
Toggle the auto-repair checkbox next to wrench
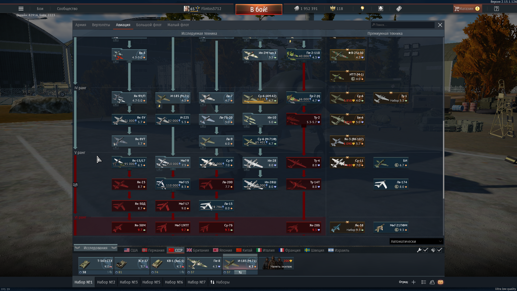coord(425,250)
